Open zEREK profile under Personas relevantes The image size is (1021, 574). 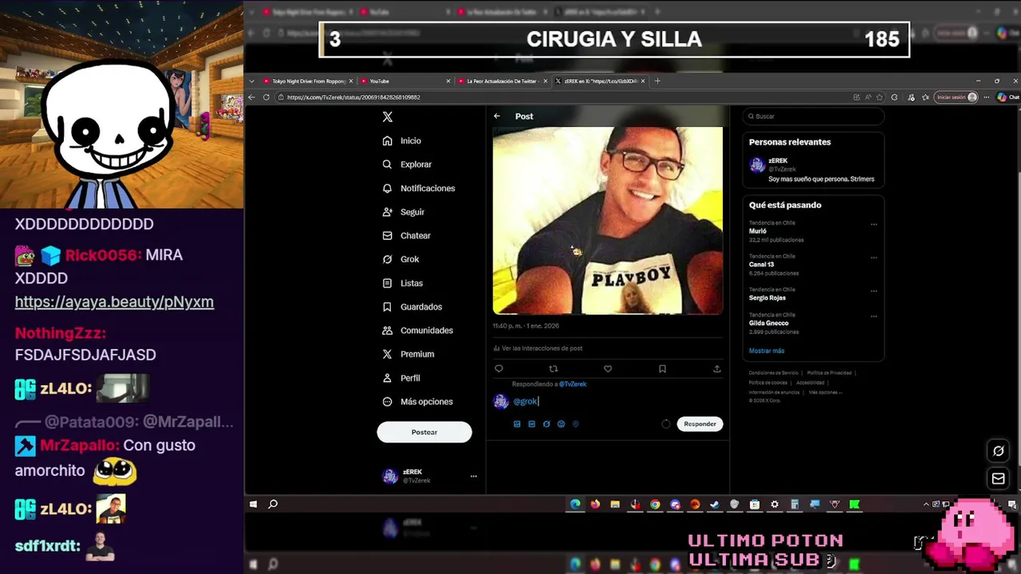pyautogui.click(x=813, y=169)
